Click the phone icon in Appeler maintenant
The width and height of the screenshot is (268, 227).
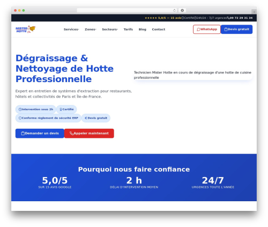[71, 134]
